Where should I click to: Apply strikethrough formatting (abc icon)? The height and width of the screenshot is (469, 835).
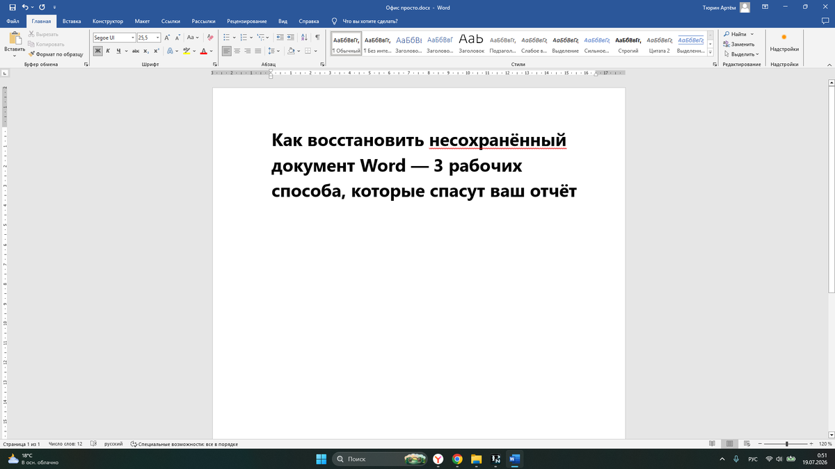pyautogui.click(x=136, y=51)
